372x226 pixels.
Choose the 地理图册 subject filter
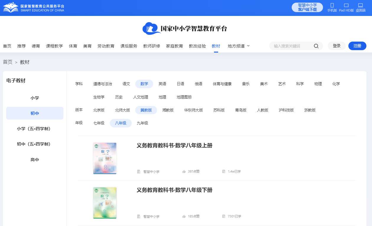click(x=184, y=97)
